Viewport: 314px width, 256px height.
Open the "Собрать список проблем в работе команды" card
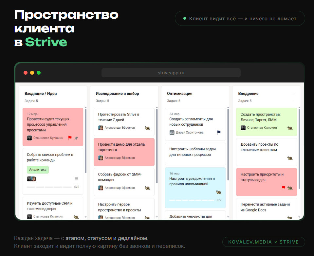point(53,171)
